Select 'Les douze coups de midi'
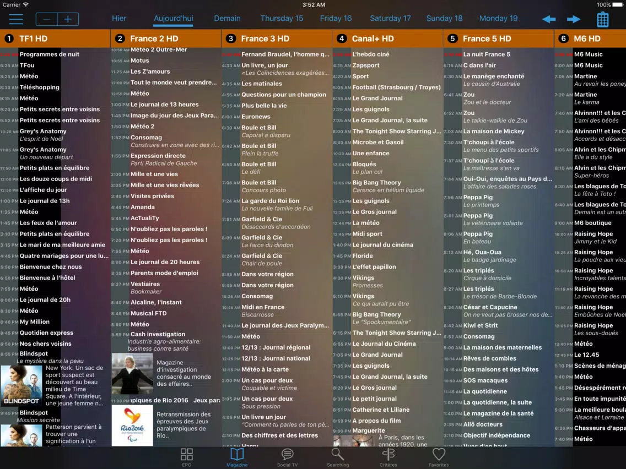 click(56, 179)
